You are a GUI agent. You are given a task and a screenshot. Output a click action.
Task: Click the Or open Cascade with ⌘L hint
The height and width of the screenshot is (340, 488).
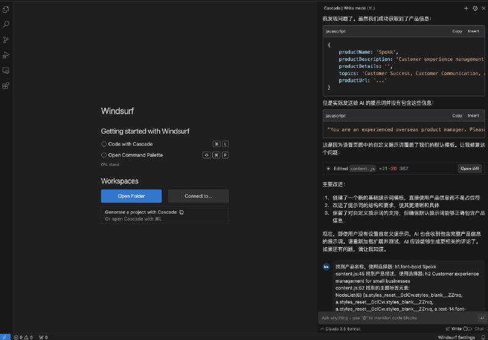(x=133, y=219)
